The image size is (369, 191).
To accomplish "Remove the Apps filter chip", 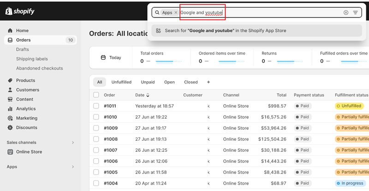I will (x=176, y=12).
